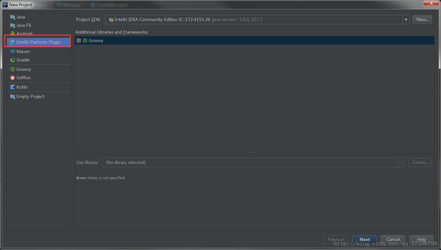Click the Groovy framework green icon

click(x=85, y=40)
